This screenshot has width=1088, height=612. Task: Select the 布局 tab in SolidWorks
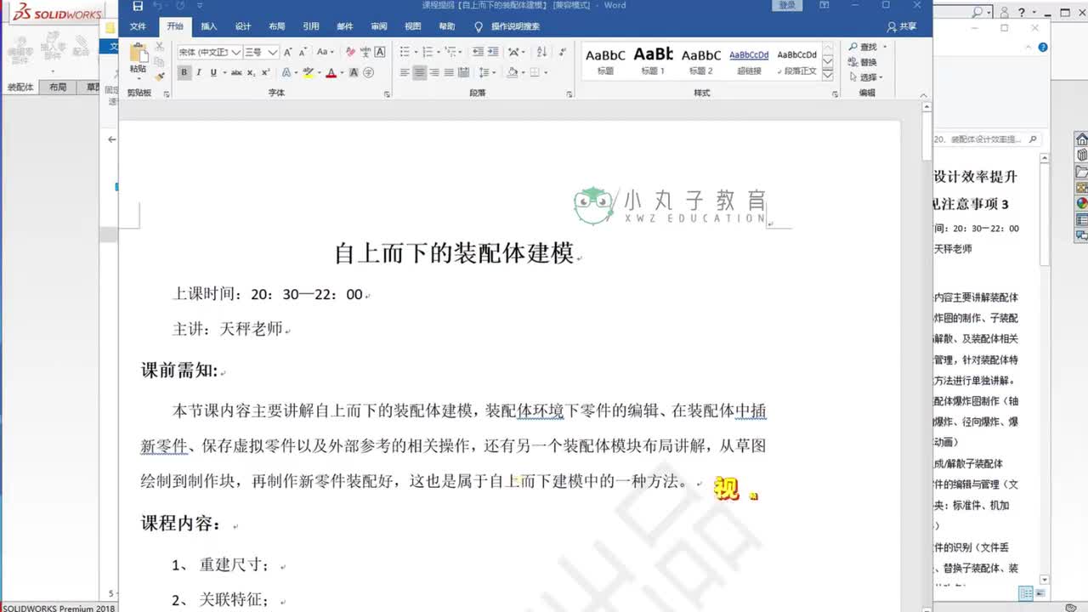tap(57, 88)
